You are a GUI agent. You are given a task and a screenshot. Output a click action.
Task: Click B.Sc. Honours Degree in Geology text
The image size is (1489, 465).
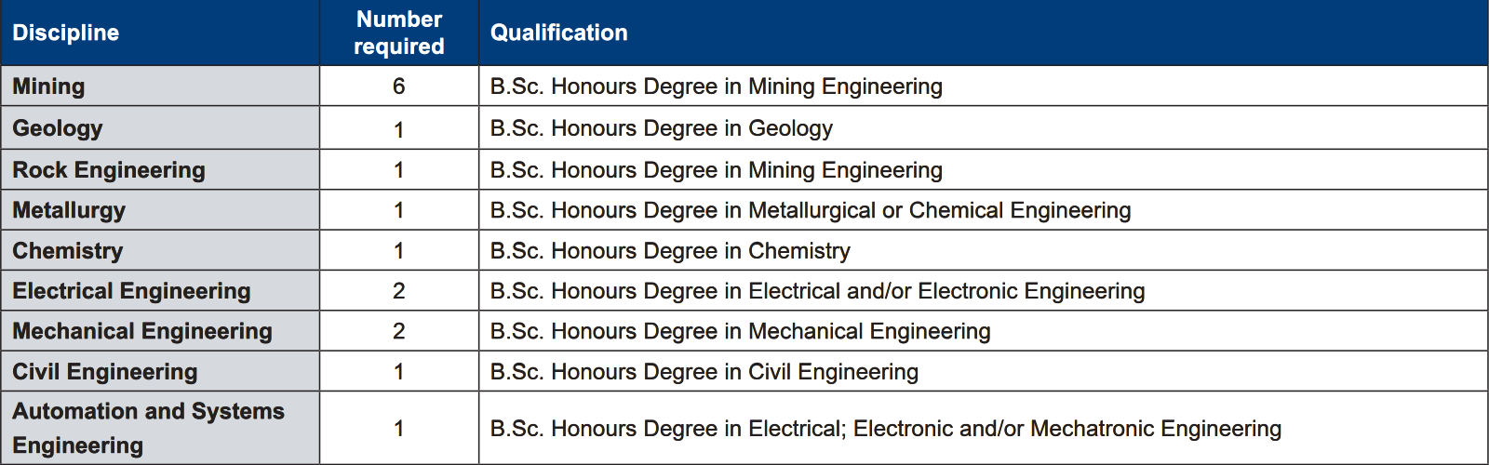tap(662, 128)
